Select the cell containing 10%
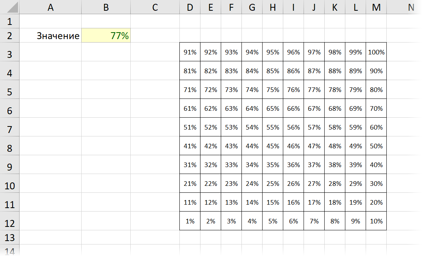Viewport: 422px width, 256px height. [x=376, y=221]
